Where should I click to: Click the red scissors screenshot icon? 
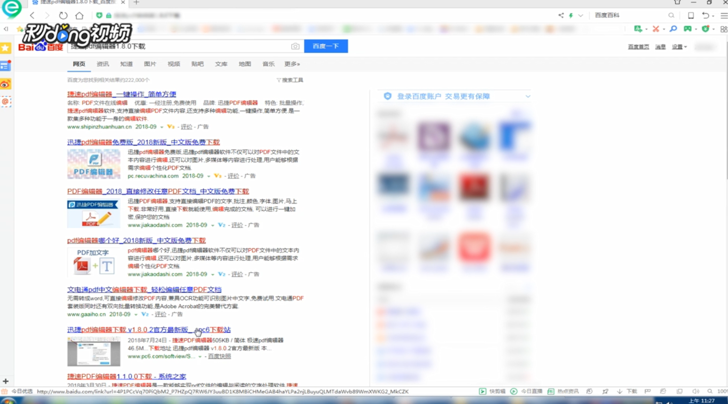click(x=656, y=29)
